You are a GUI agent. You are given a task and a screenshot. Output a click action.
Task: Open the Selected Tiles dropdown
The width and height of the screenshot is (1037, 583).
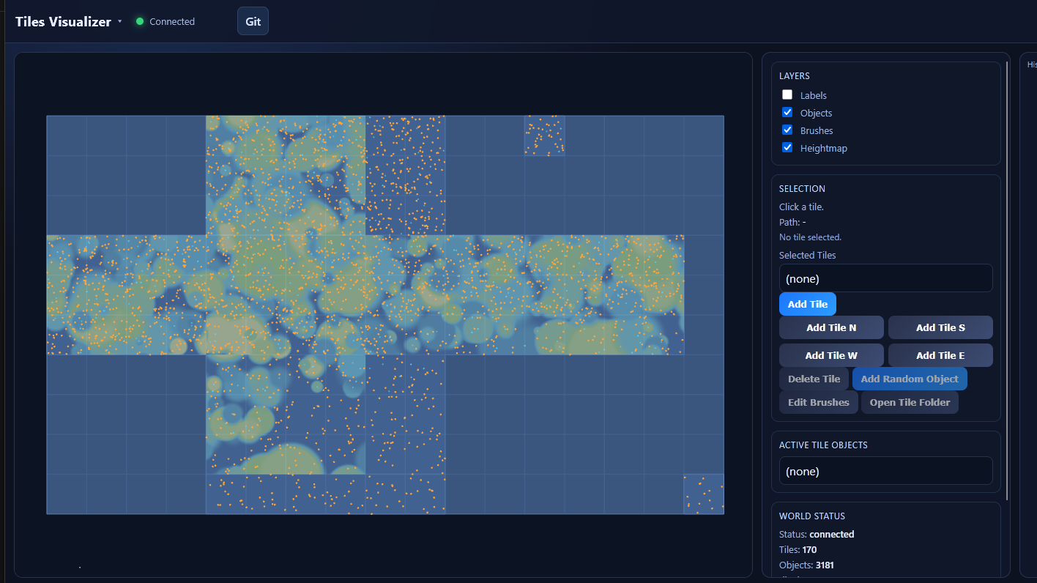[885, 278]
